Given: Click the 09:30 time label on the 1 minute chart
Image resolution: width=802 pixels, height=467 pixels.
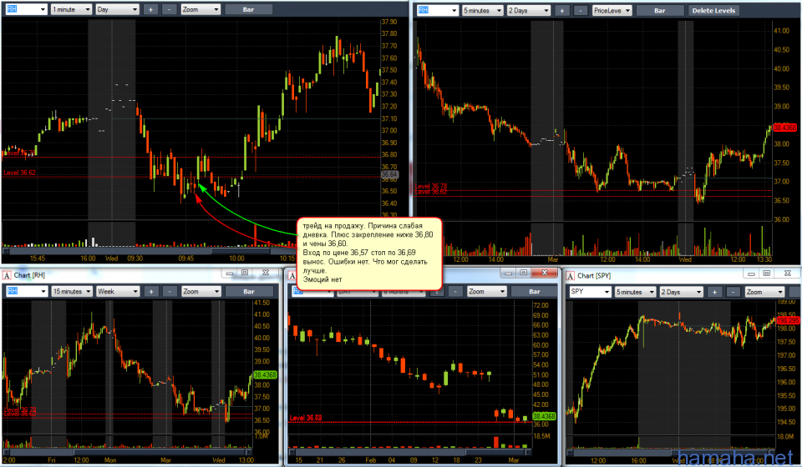Looking at the screenshot, I should click(x=135, y=259).
